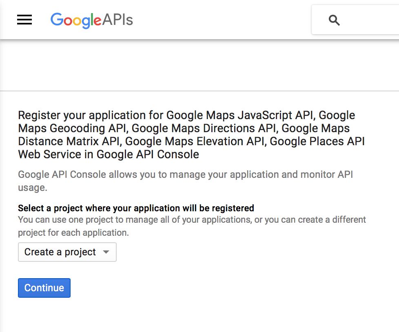Click the bold Select a project label
This screenshot has height=332, width=399.
pyautogui.click(x=136, y=208)
